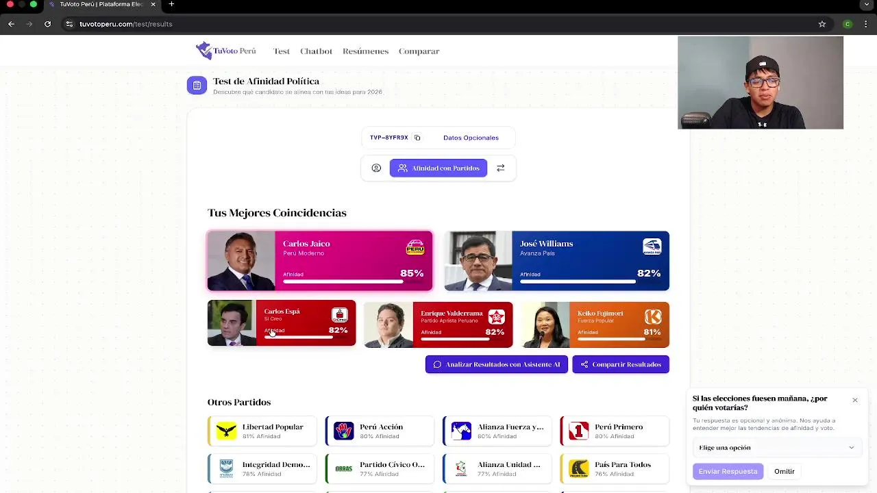The image size is (877, 493).
Task: Click the Partido Cívico OBRAS icon
Action: (343, 468)
